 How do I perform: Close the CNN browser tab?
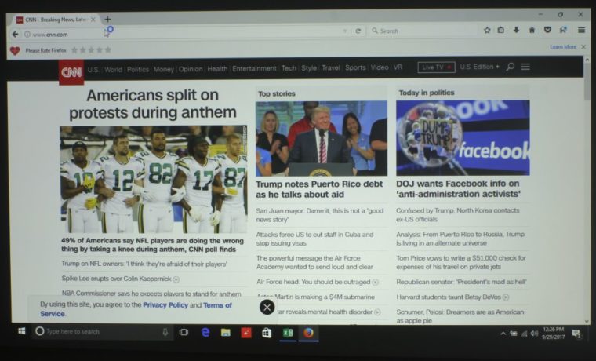[x=93, y=20]
